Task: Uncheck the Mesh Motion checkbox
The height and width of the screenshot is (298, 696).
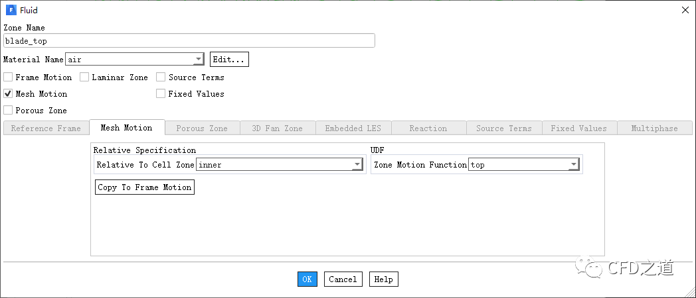Action: coord(8,94)
